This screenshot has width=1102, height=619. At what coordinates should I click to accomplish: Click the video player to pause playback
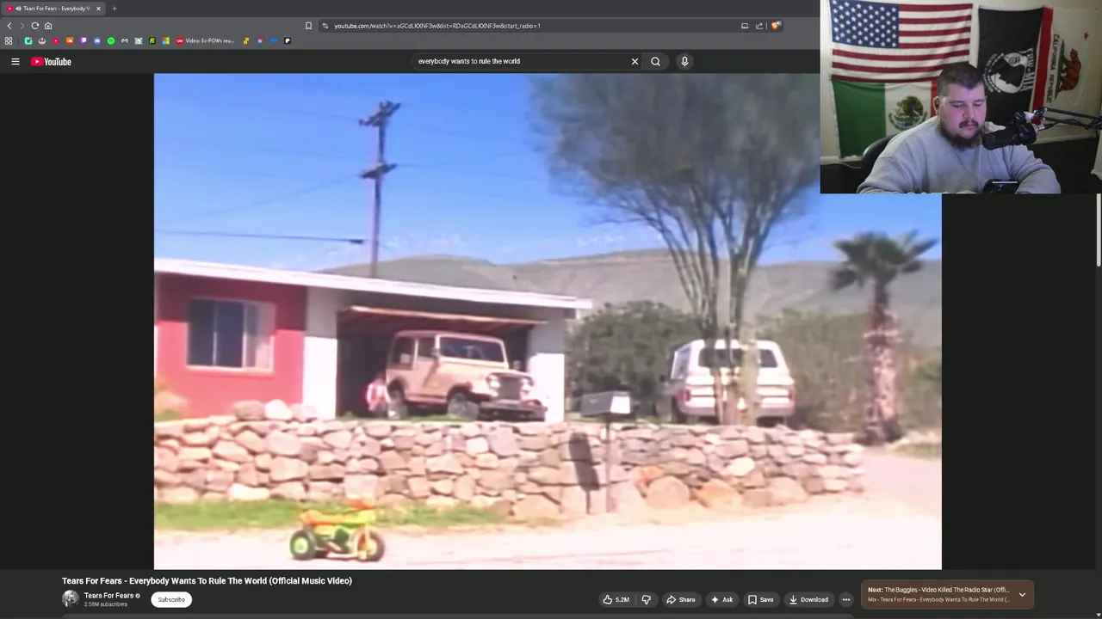(x=548, y=321)
